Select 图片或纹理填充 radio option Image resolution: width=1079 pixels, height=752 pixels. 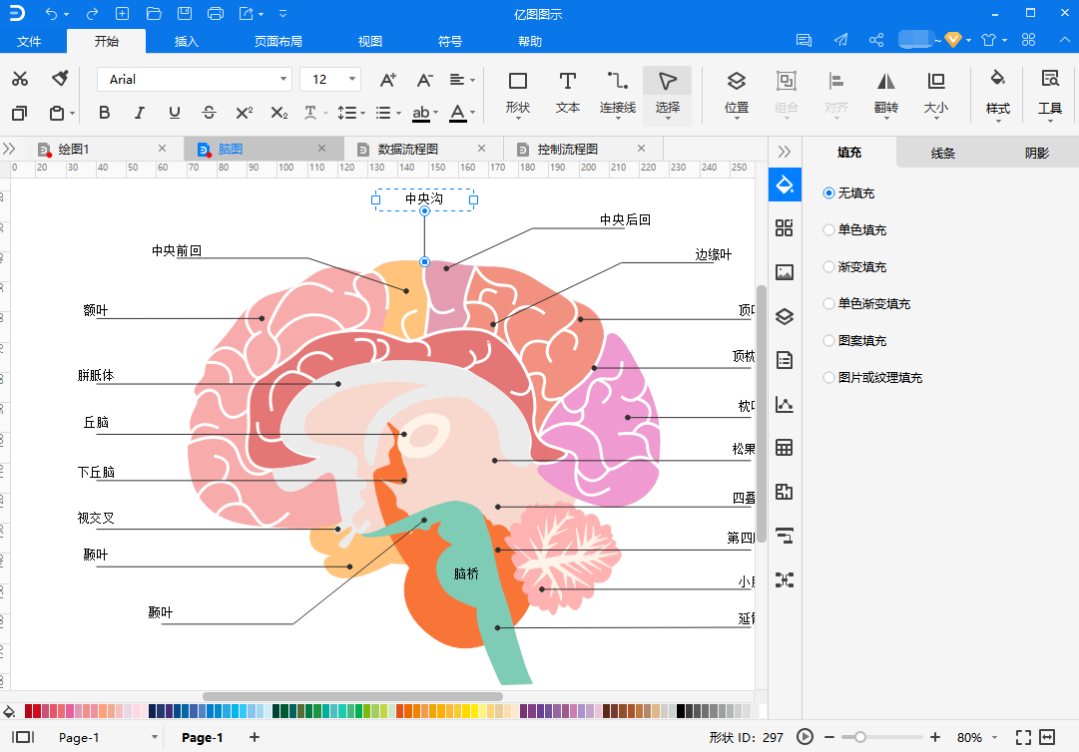click(828, 377)
